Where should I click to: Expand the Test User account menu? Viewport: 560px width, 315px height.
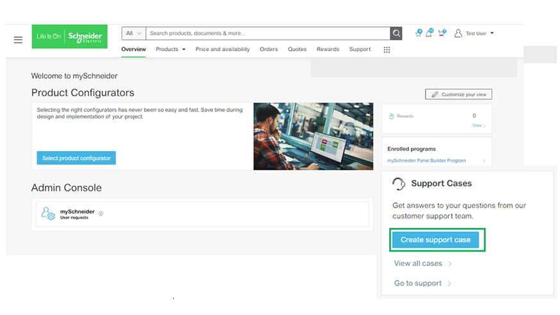click(492, 33)
